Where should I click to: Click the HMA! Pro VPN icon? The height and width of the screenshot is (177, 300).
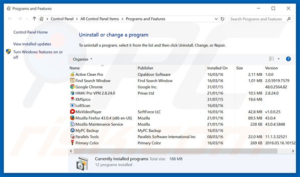72,93
